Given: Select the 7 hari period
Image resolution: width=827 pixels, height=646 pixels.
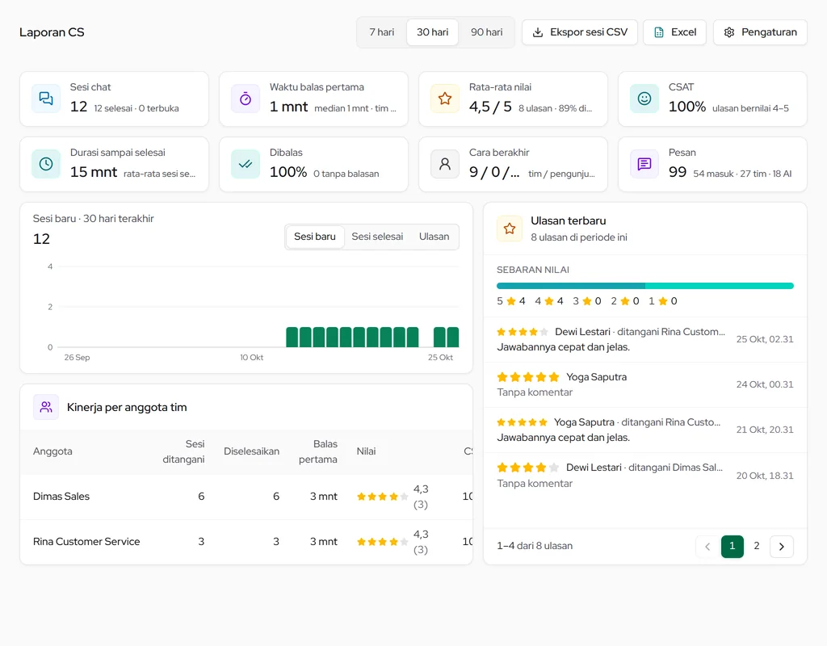Looking at the screenshot, I should coord(382,32).
